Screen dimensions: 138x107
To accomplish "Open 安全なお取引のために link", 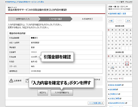I will [x=117, y=103].
